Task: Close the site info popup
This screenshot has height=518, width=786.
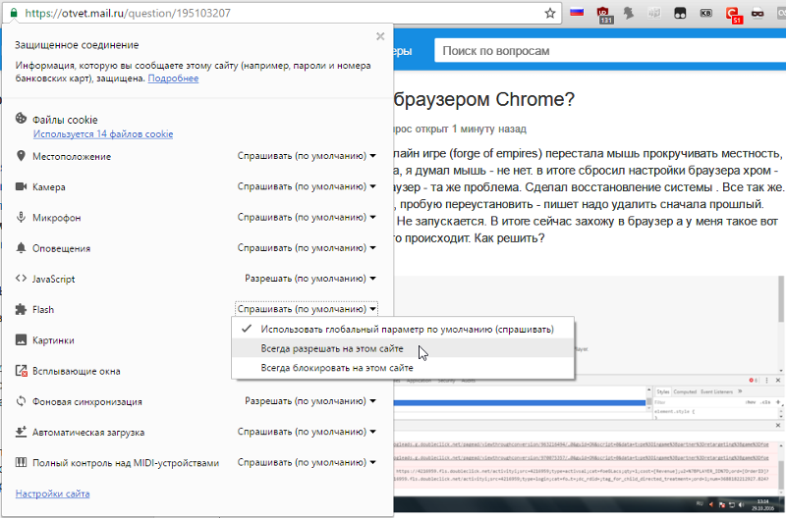Action: click(380, 36)
